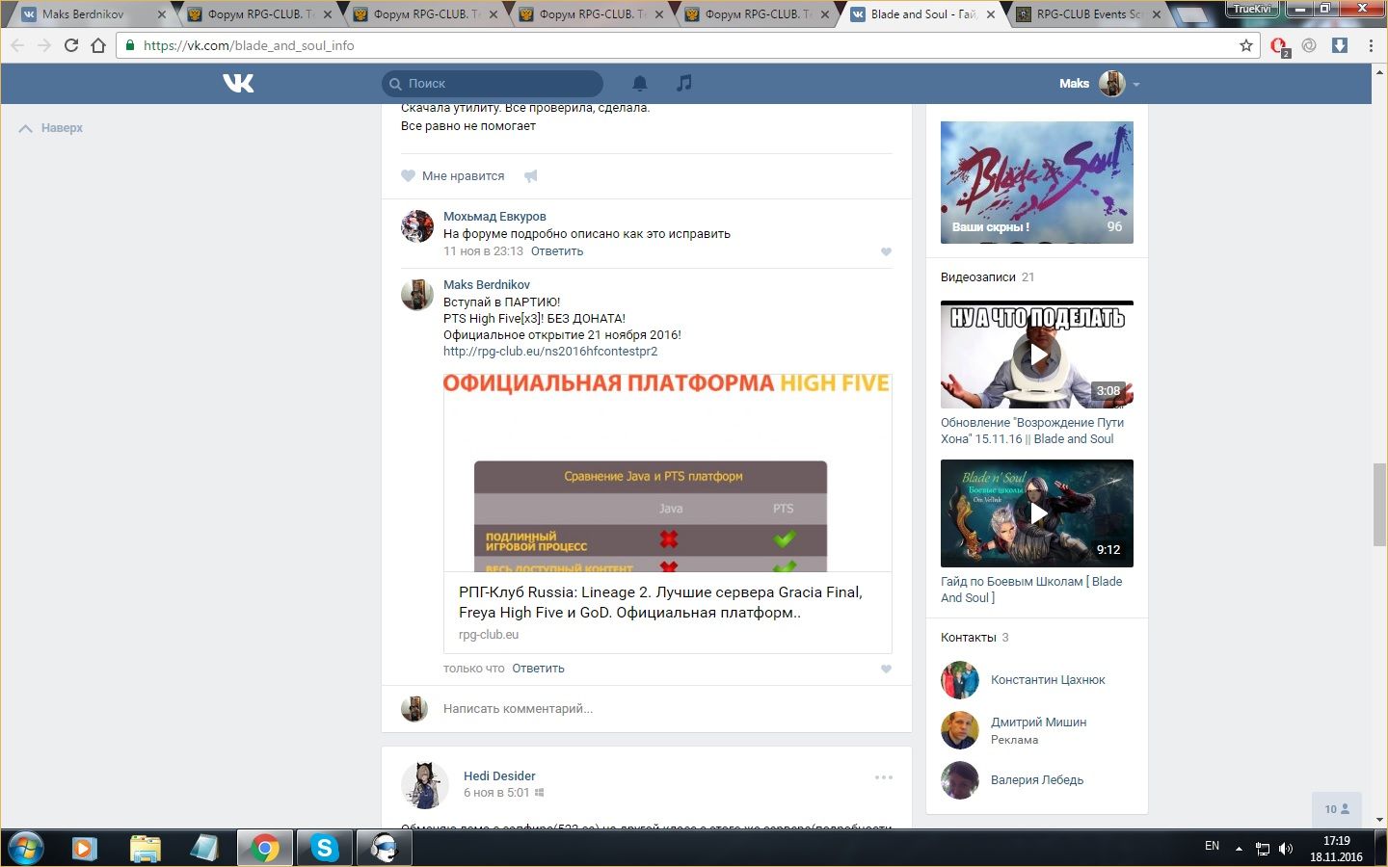Open the friends-online counter button showing 10
This screenshot has width=1388, height=867.
(1337, 810)
